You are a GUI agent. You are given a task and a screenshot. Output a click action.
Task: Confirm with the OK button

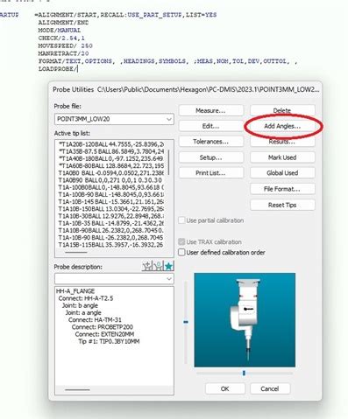tap(225, 388)
